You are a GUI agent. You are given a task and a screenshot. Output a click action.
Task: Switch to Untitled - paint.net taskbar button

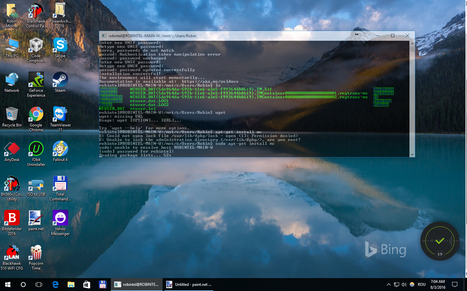tap(189, 285)
